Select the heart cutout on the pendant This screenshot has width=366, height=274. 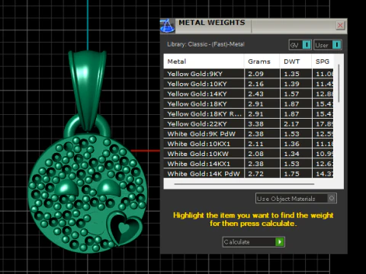125,228
